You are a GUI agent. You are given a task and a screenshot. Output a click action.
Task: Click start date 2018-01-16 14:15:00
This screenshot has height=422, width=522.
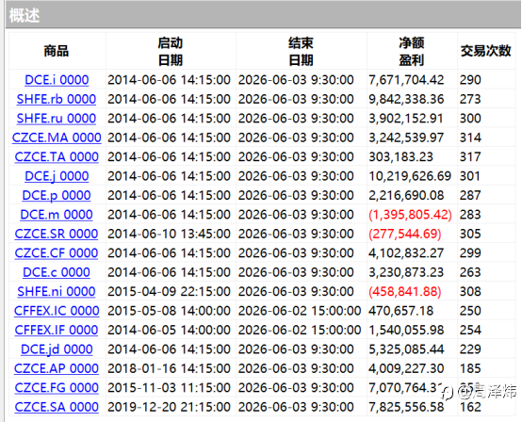pos(169,368)
